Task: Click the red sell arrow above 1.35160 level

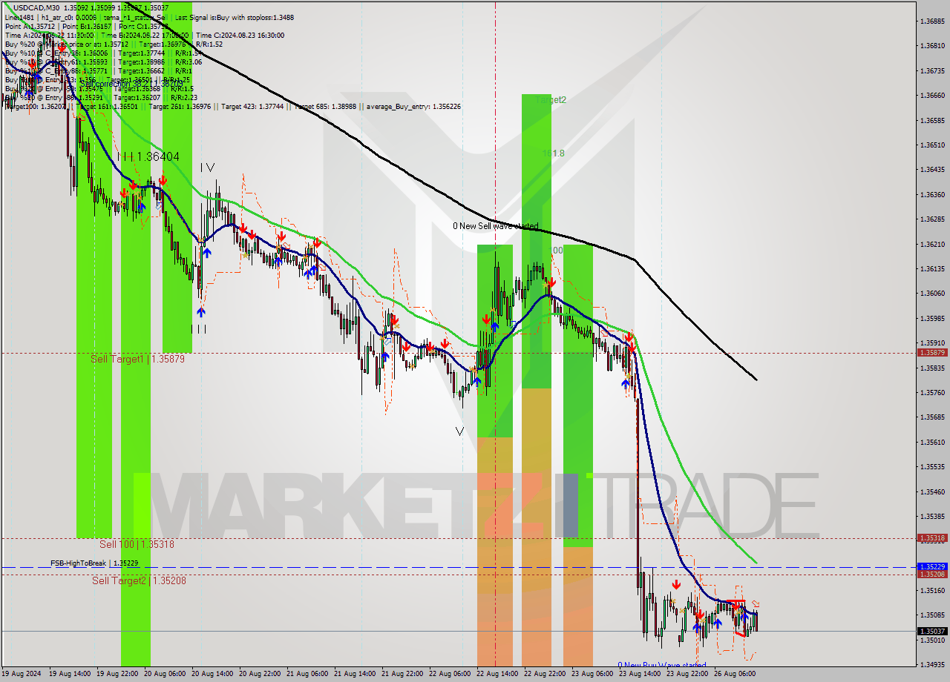Action: point(675,584)
